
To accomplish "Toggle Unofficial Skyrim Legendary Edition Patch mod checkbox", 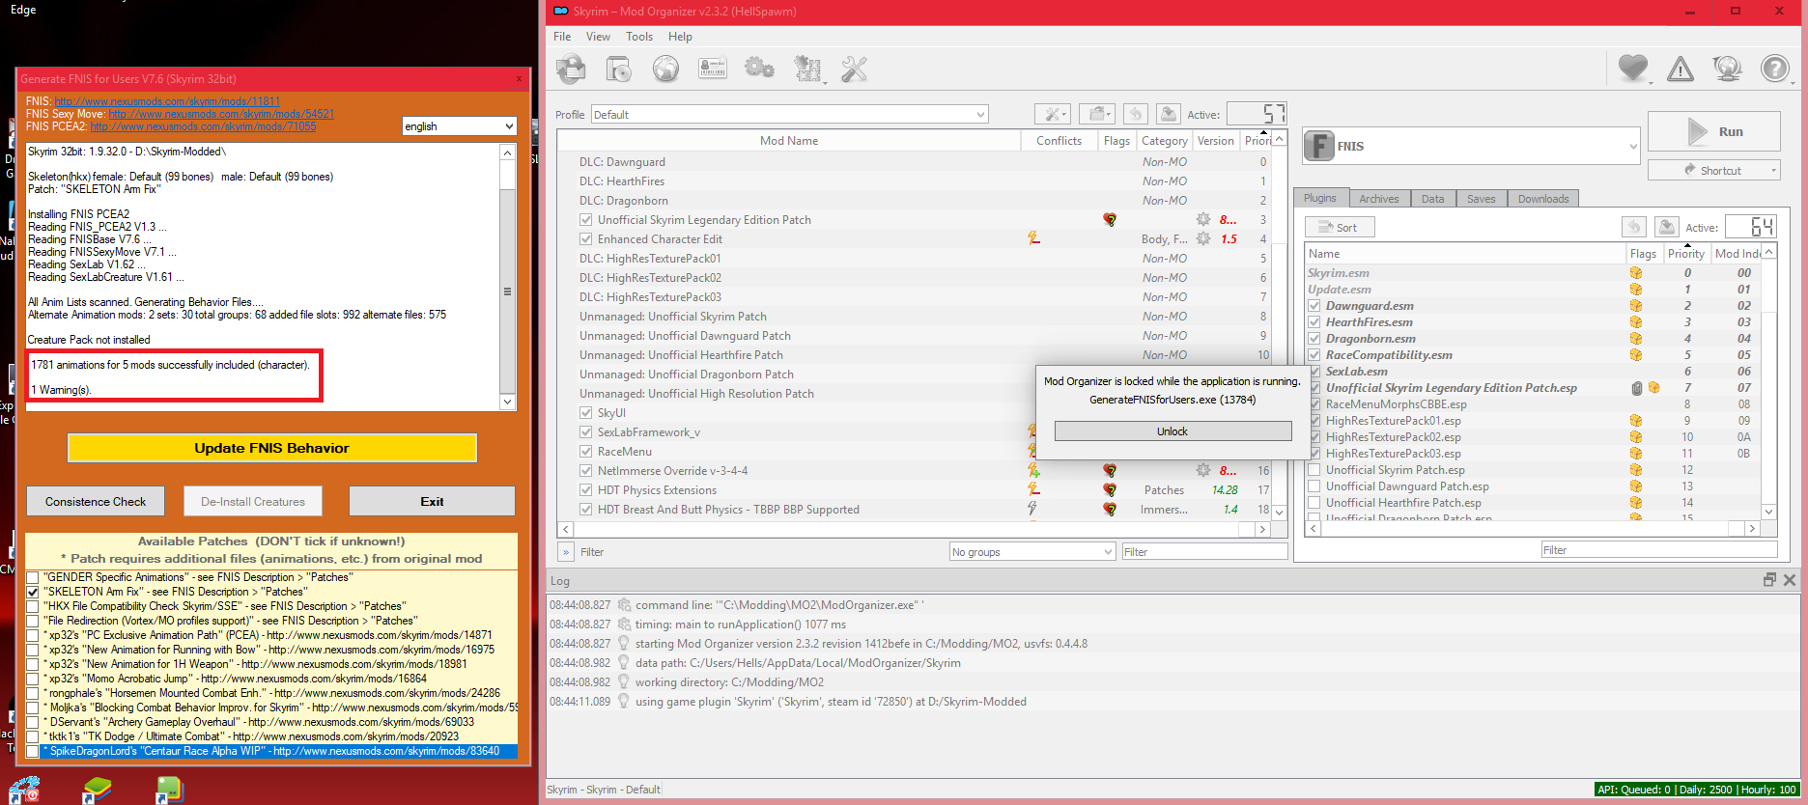I will (585, 220).
